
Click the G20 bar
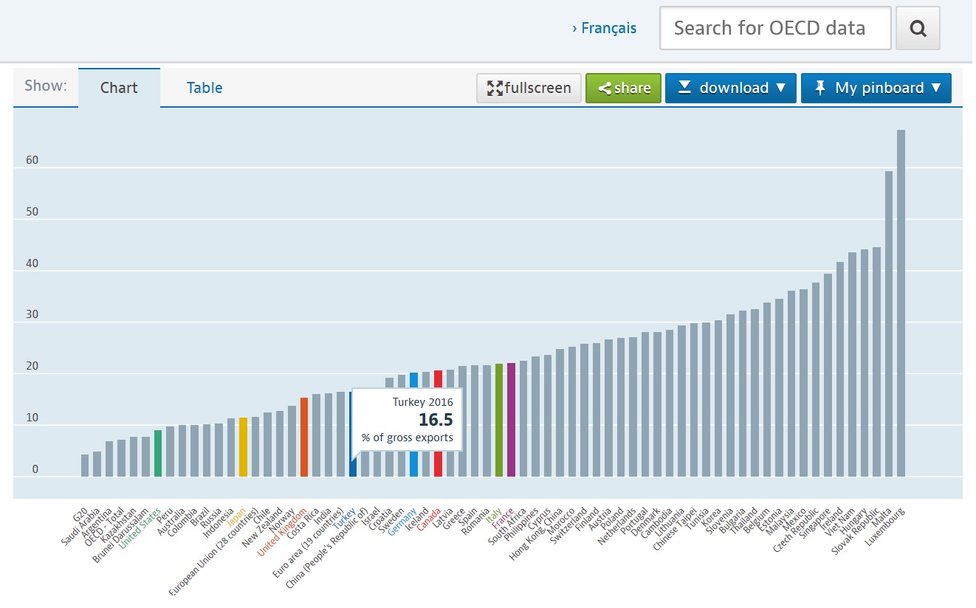pyautogui.click(x=85, y=466)
